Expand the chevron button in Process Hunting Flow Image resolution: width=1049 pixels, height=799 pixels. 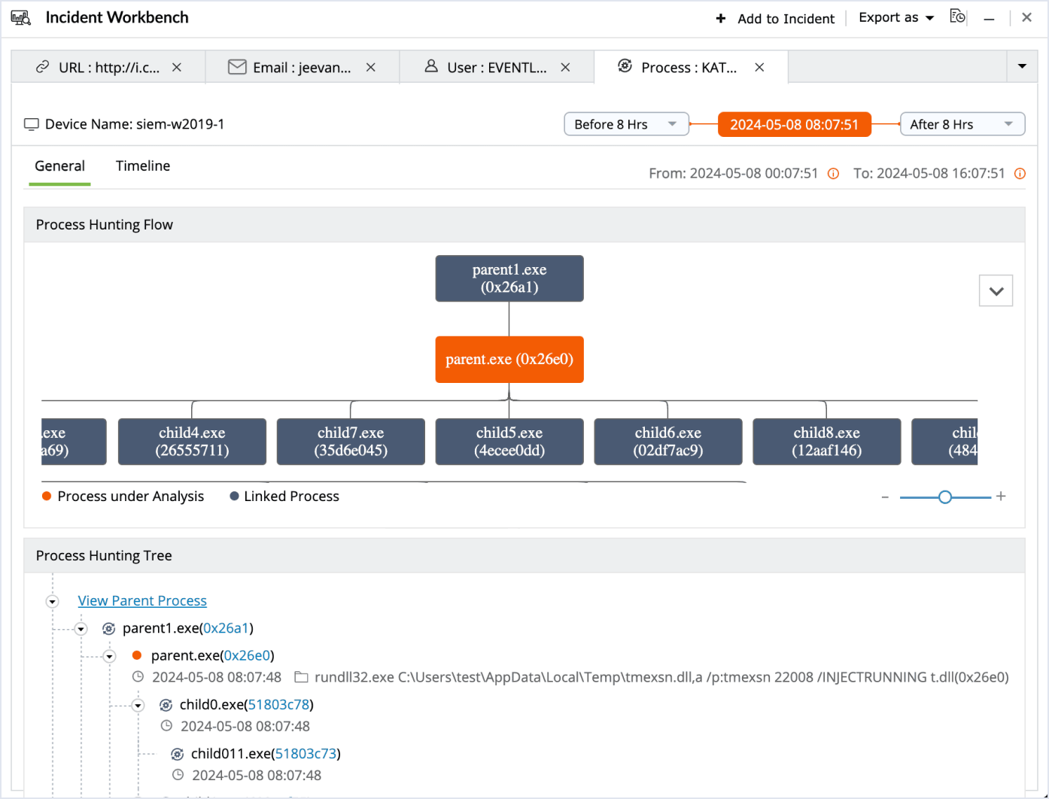point(996,290)
